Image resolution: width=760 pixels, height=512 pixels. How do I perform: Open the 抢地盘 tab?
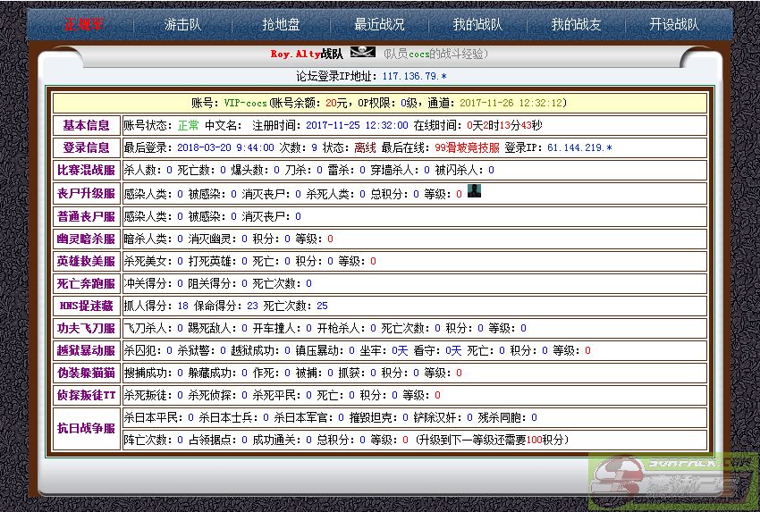[x=281, y=24]
